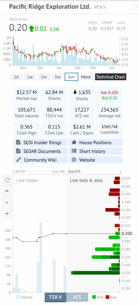Open the Technical Chart
The image size is (139, 305).
click(111, 77)
